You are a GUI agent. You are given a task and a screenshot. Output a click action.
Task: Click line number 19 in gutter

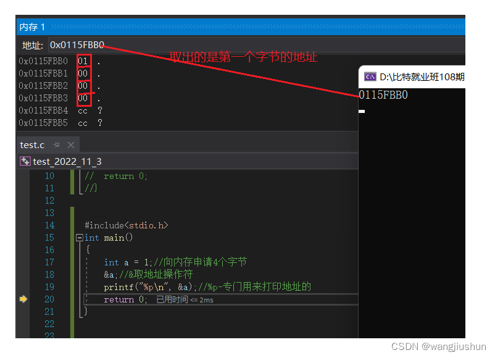(49, 286)
